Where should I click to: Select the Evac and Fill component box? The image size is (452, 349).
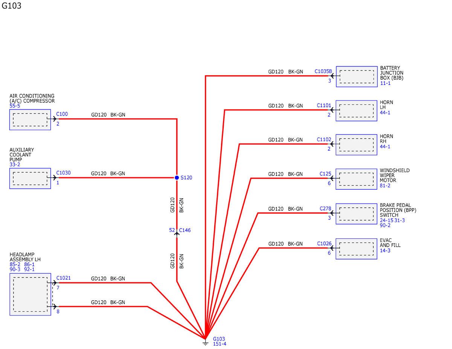coord(356,249)
